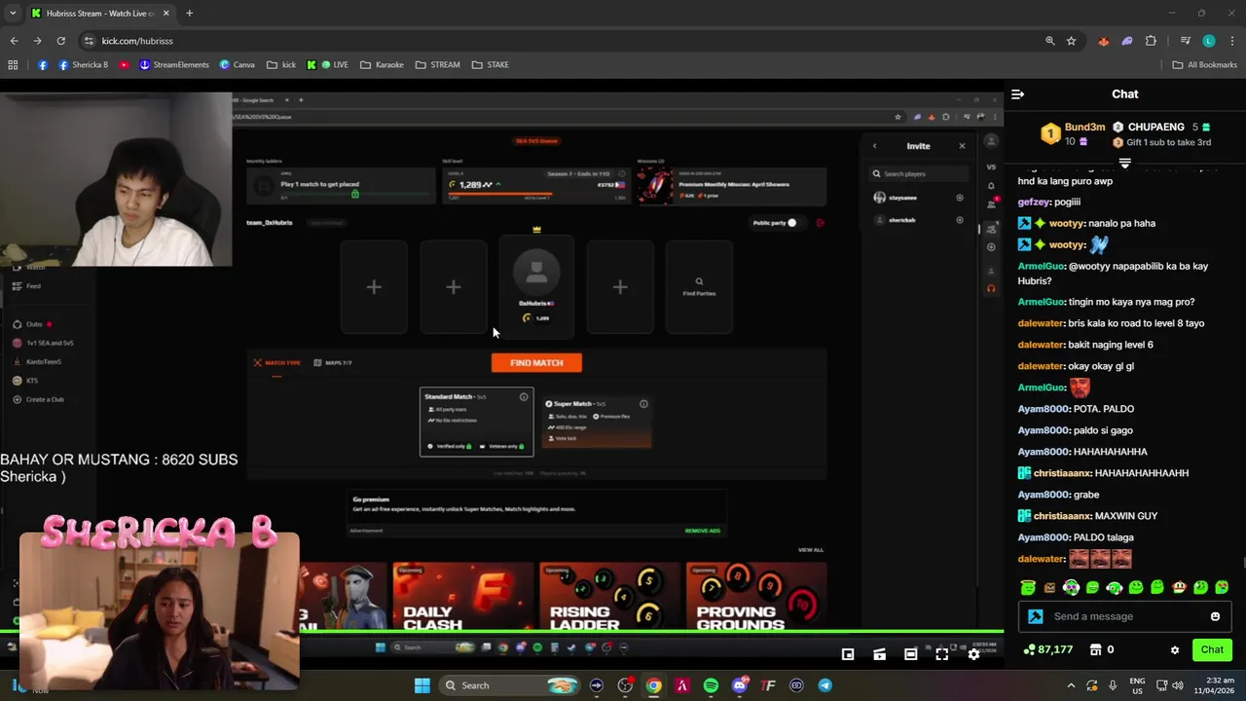
Task: Click Find Parties slot in streamed lobby
Action: [x=699, y=287]
